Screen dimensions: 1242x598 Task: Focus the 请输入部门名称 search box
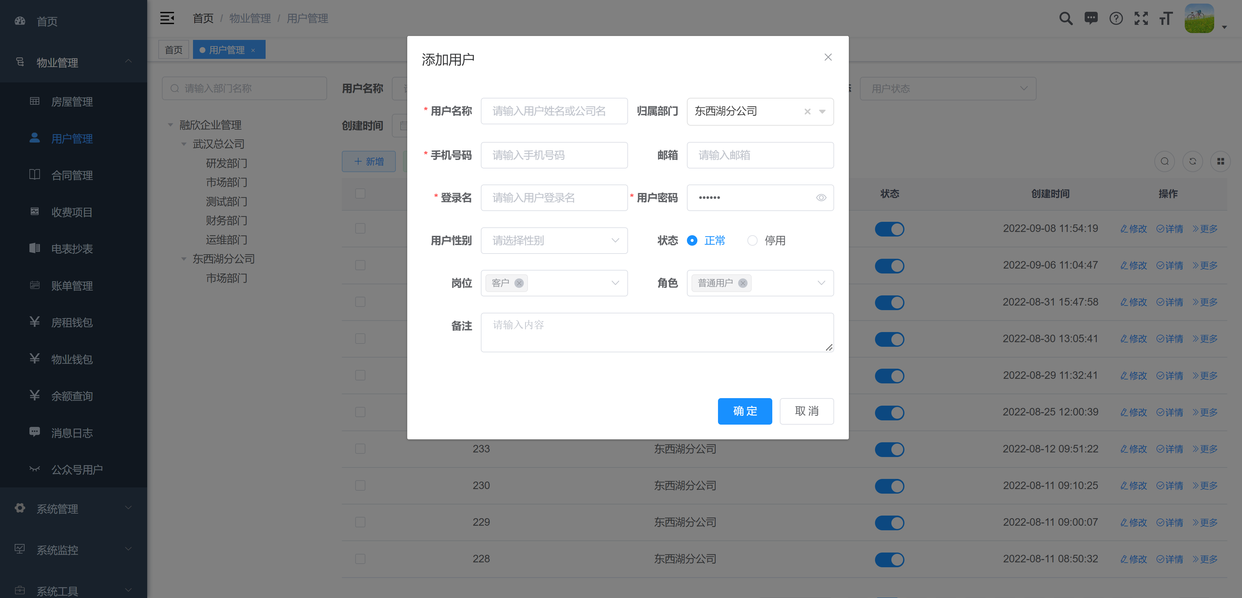[244, 89]
